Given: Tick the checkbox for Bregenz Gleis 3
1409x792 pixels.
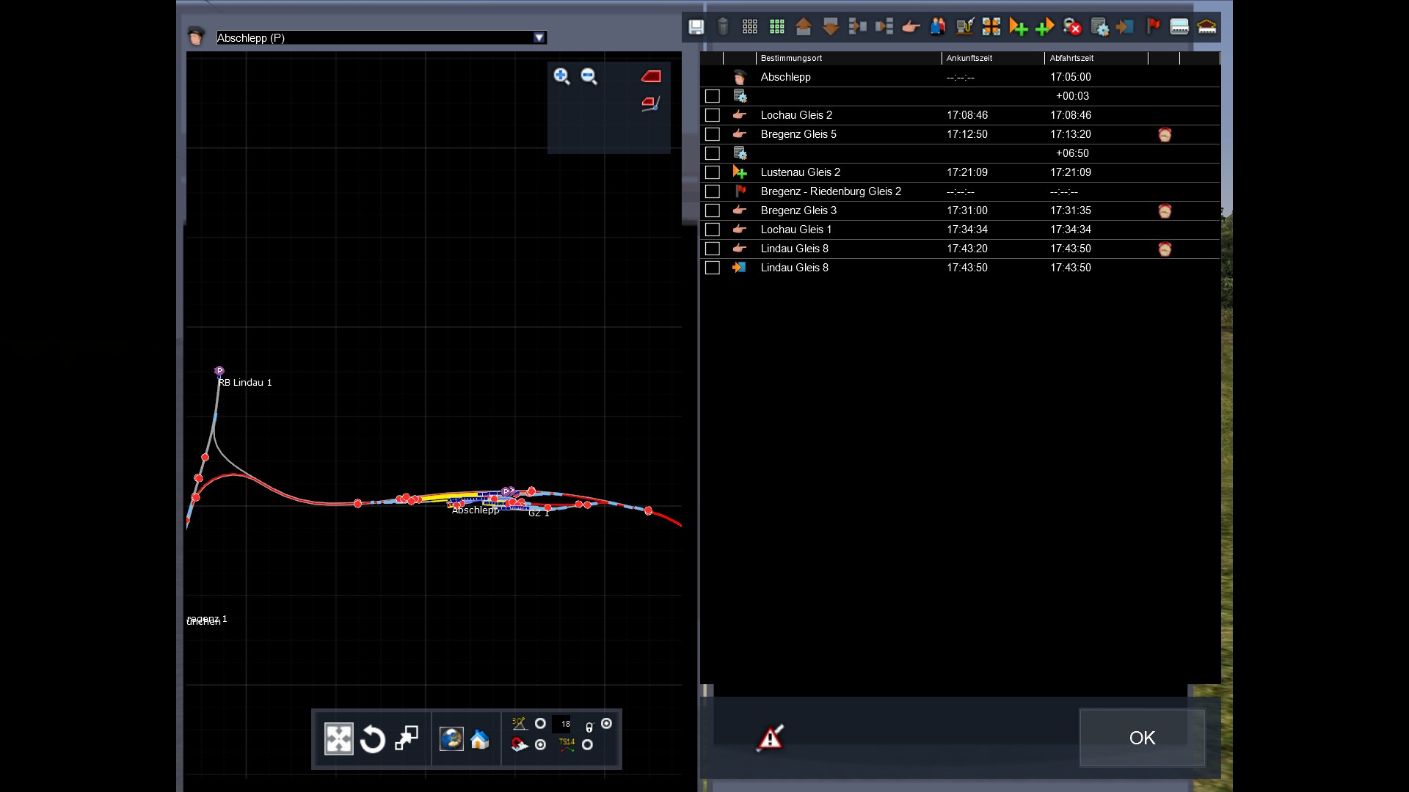Looking at the screenshot, I should [x=712, y=210].
